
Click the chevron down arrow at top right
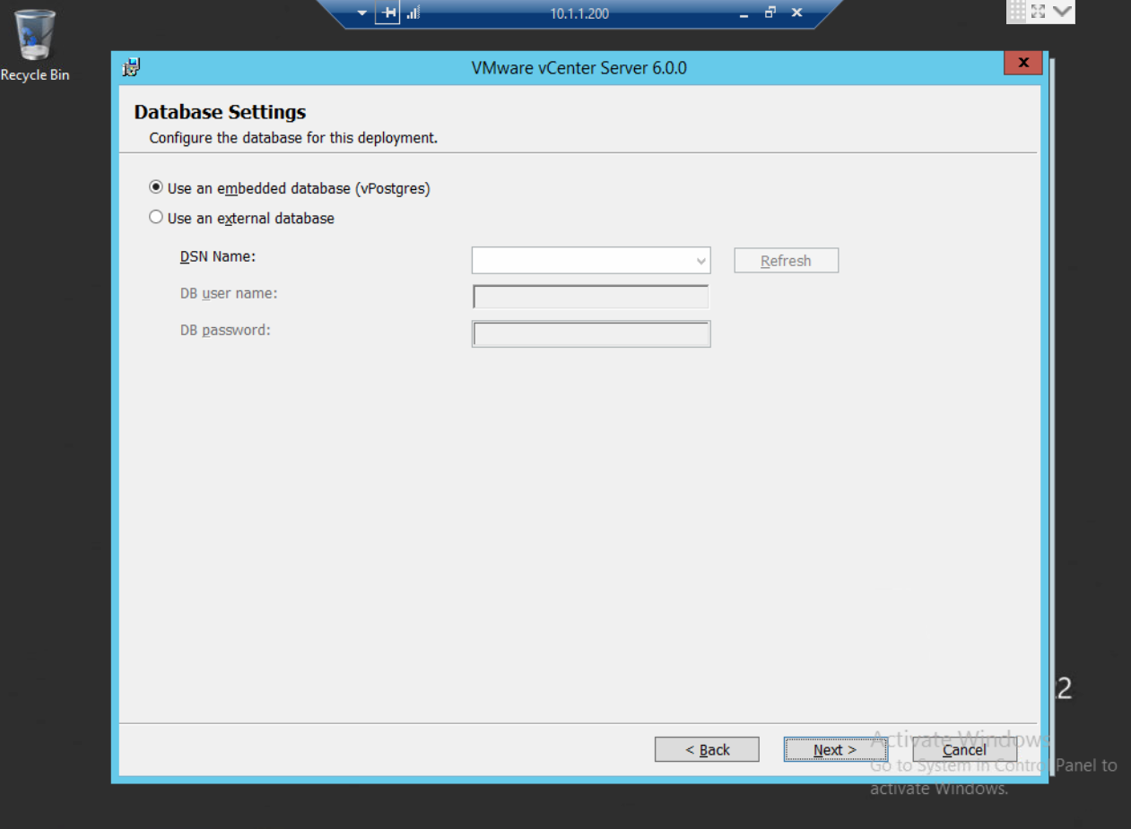point(1063,11)
